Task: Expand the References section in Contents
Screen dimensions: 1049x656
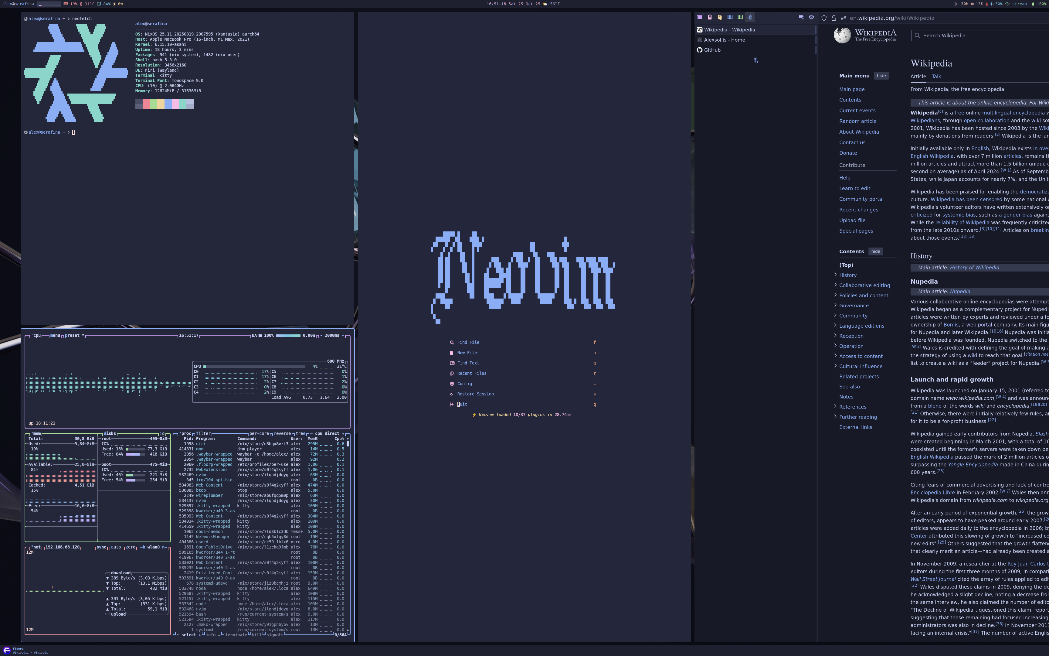Action: click(x=835, y=407)
